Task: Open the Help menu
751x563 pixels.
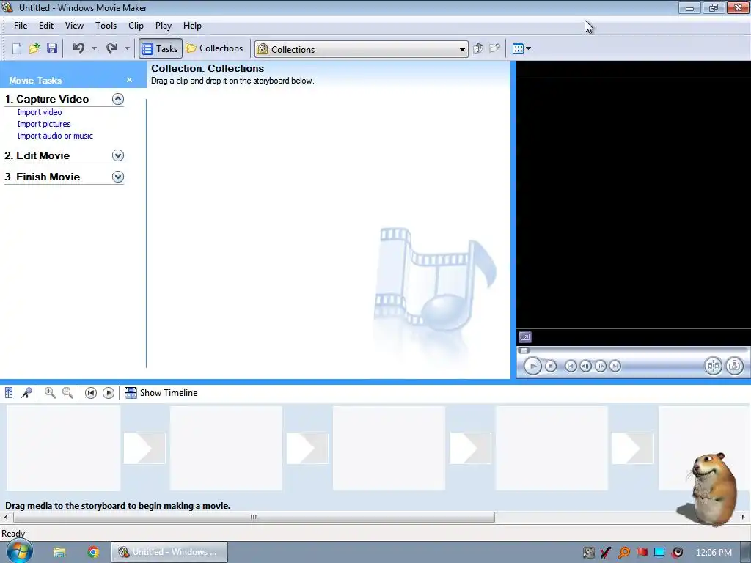Action: pyautogui.click(x=192, y=26)
